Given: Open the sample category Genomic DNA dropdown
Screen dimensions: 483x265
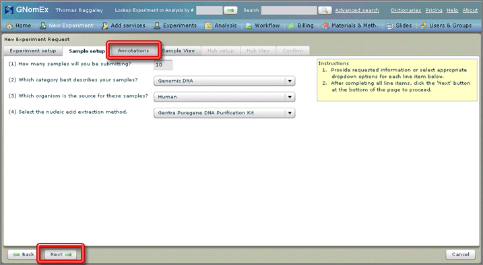Looking at the screenshot, I should [224, 81].
